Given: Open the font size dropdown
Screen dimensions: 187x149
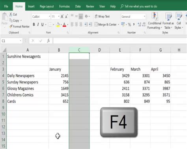Looking at the screenshot, I should (59, 17).
